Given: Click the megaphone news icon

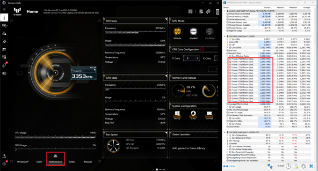Looking at the screenshot, I should [x=208, y=12].
